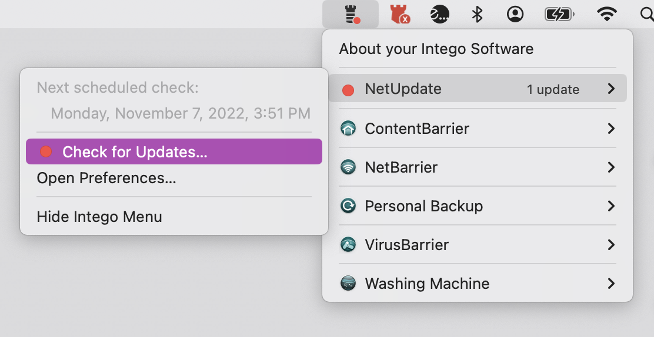Click the red dot icon beside NetUpdate
Viewport: 654px width, 337px height.
point(348,90)
